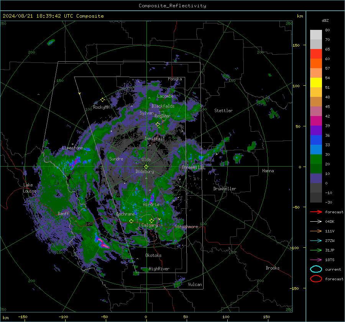Screen dimensions: 345x322
Task: Click the Ponoka city label
Action: (x=175, y=79)
